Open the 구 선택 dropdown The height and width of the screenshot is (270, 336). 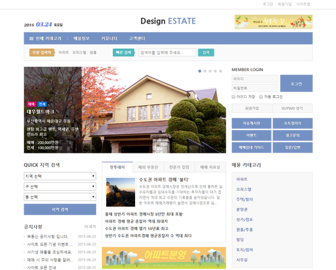[60, 186]
